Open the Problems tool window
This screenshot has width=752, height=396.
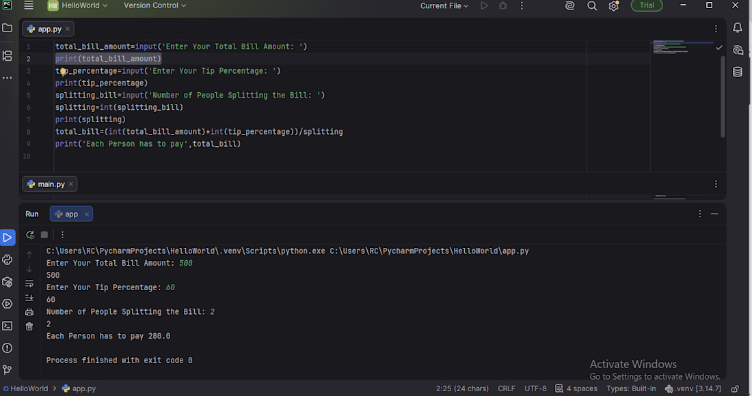click(x=8, y=348)
